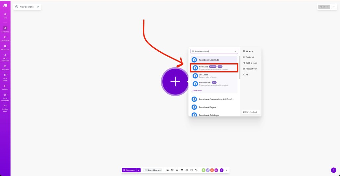This screenshot has height=176, width=340.
Task: Expand Show more under Facebook Lead Ads
Action: pyautogui.click(x=197, y=90)
